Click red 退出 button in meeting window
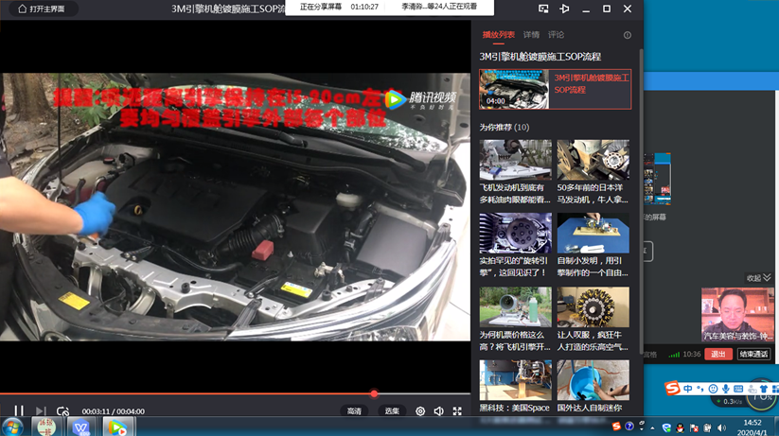The image size is (779, 436). click(718, 354)
